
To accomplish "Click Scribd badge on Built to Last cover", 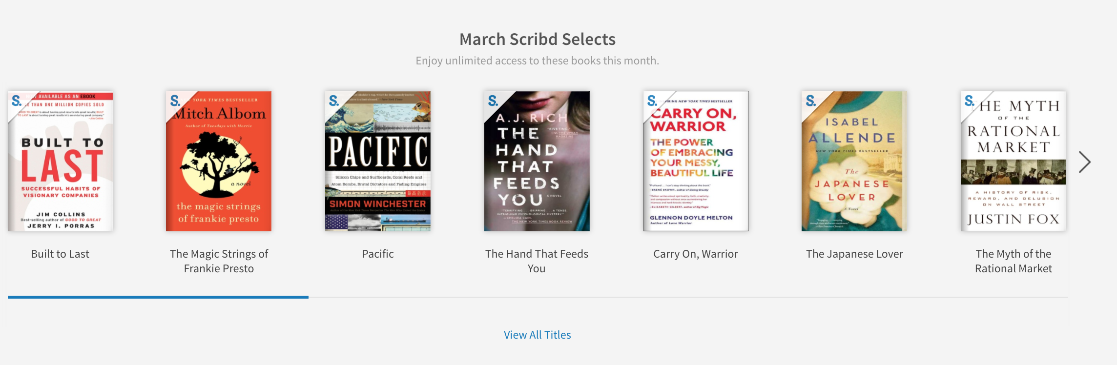I will pos(17,101).
